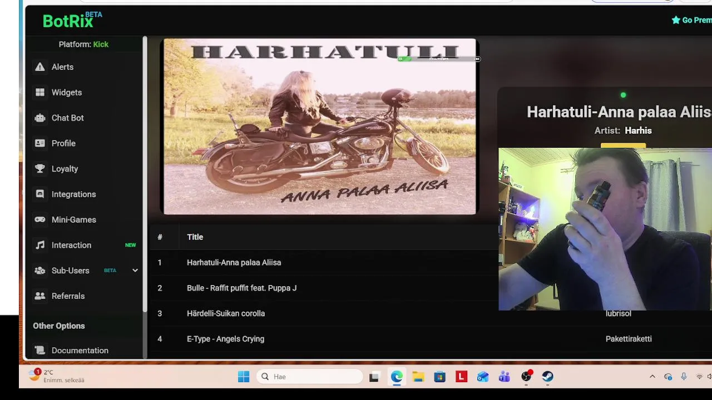Open the Interaction menu item
Viewport: 712px width, 400px height.
(71, 245)
